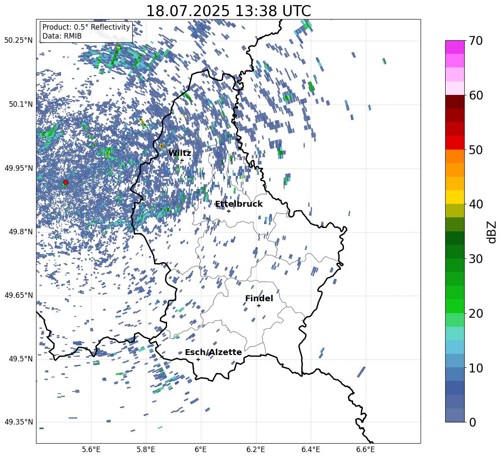Click the red radar site marker
The width and height of the screenshot is (502, 458).
(x=66, y=183)
